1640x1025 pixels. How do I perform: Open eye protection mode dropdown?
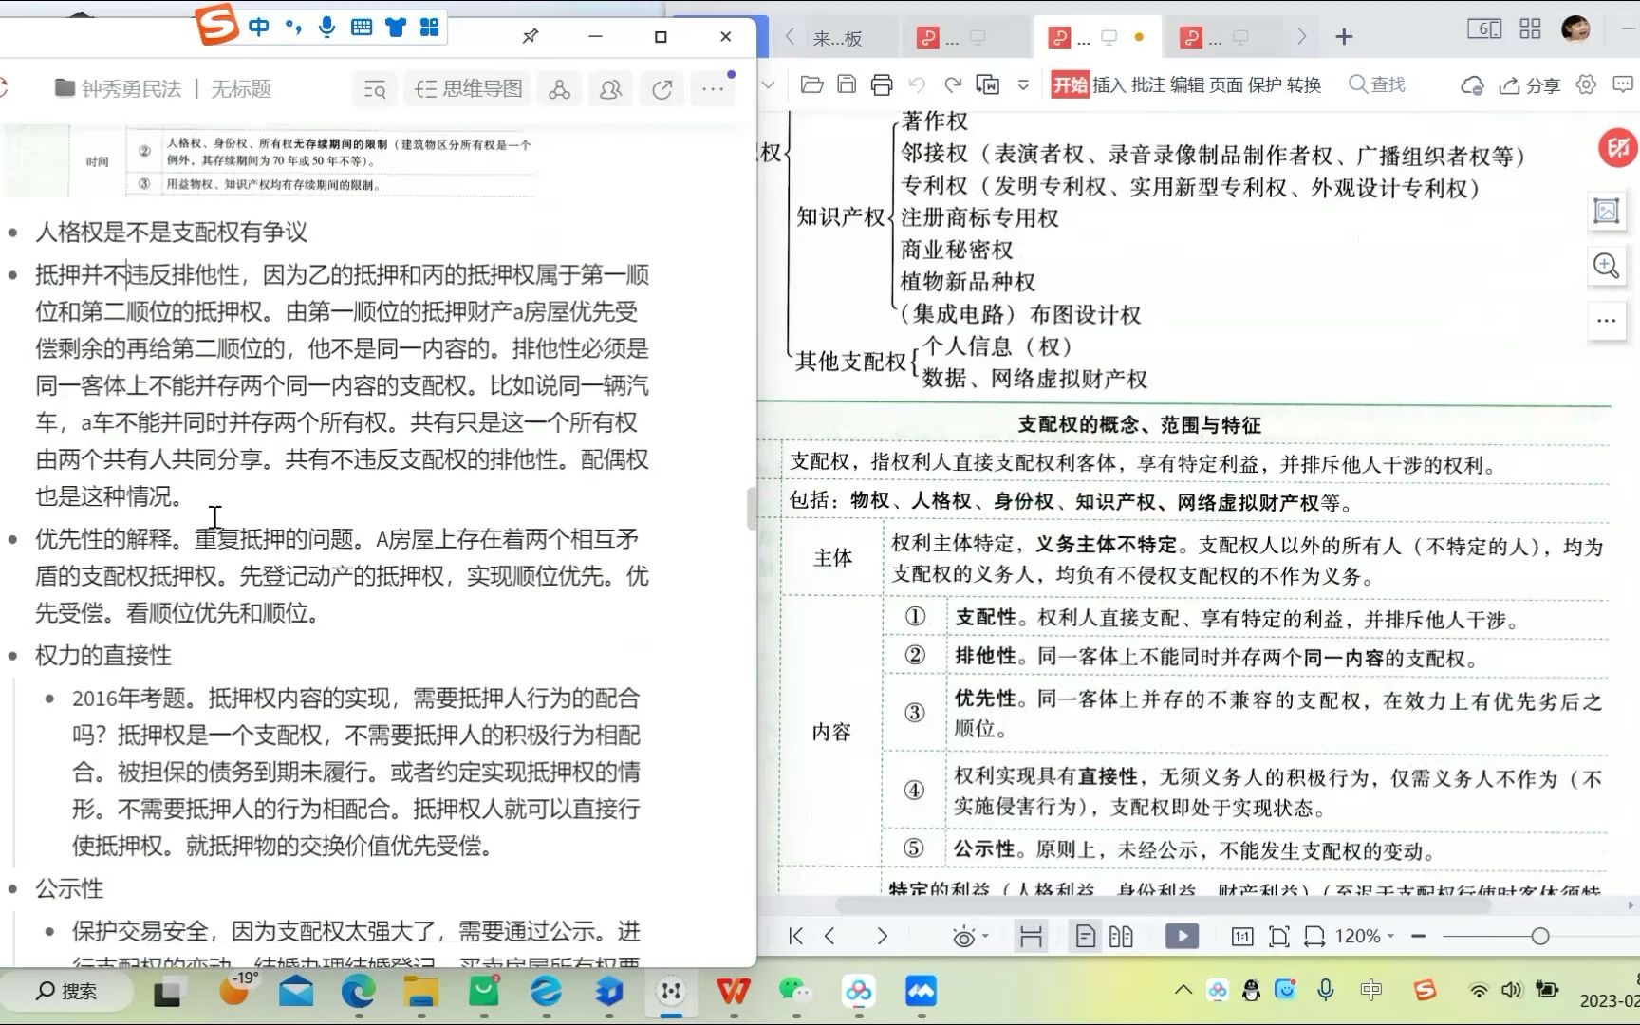[970, 937]
